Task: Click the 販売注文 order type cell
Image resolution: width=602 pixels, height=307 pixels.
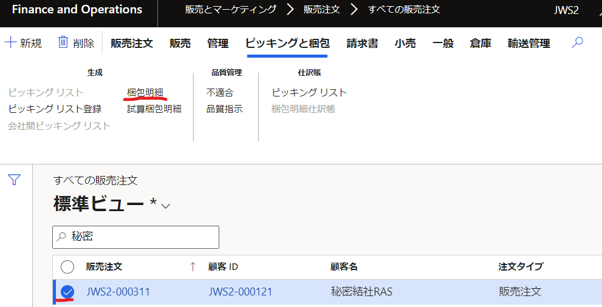Action: tap(520, 292)
